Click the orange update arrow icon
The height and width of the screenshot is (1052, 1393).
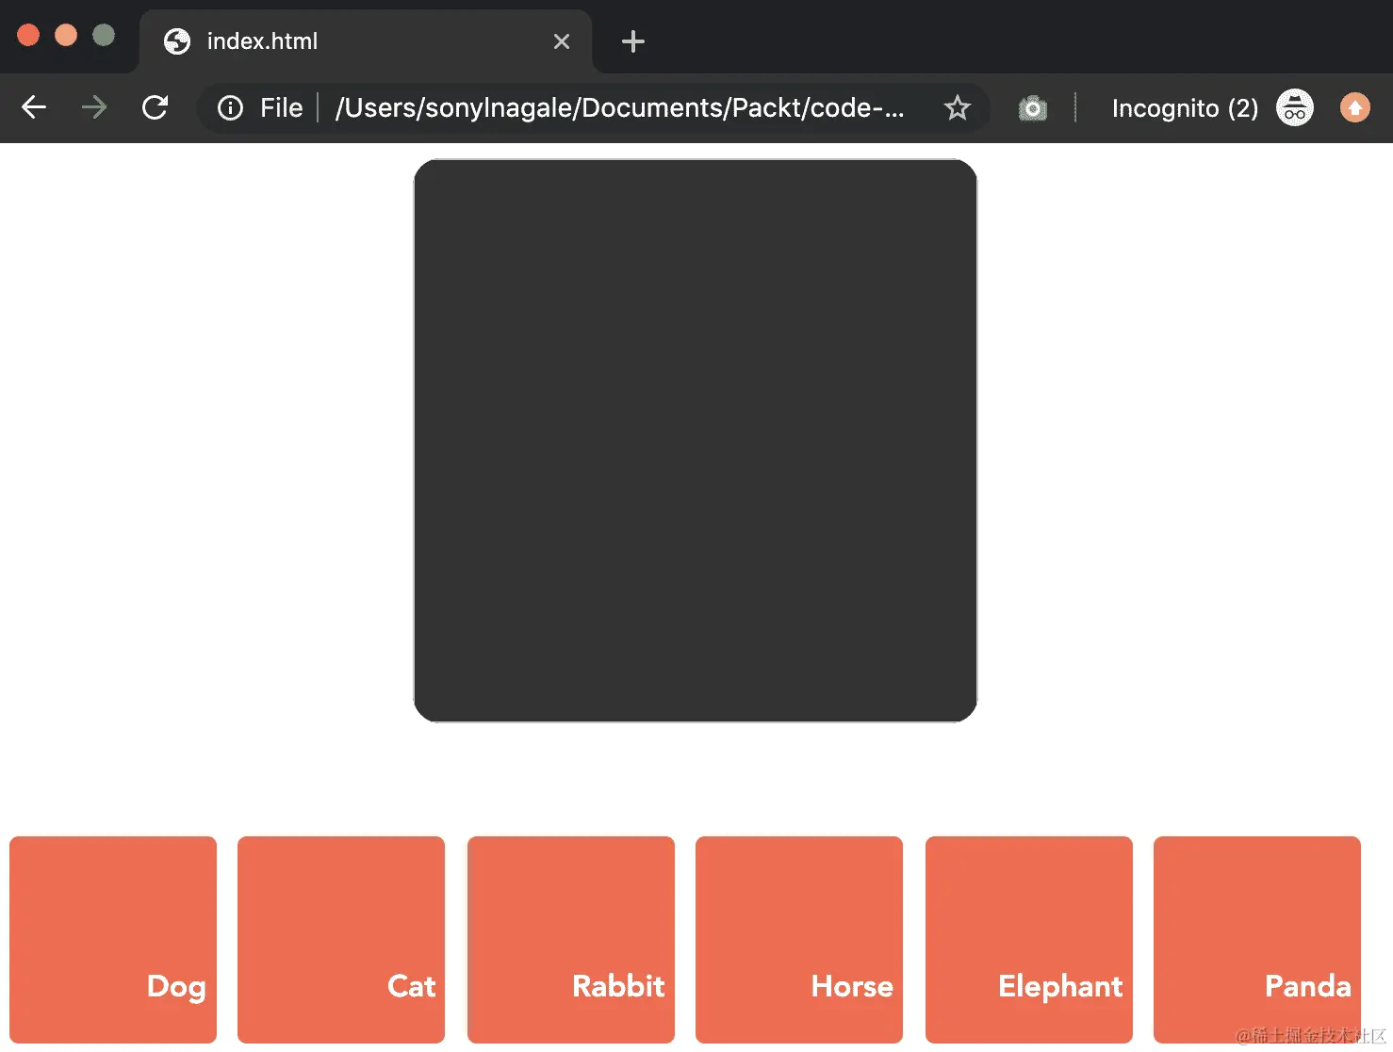coord(1355,108)
